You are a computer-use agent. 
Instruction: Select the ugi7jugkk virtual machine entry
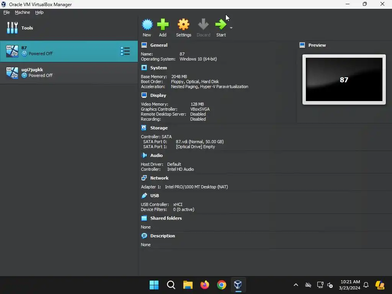pyautogui.click(x=69, y=73)
